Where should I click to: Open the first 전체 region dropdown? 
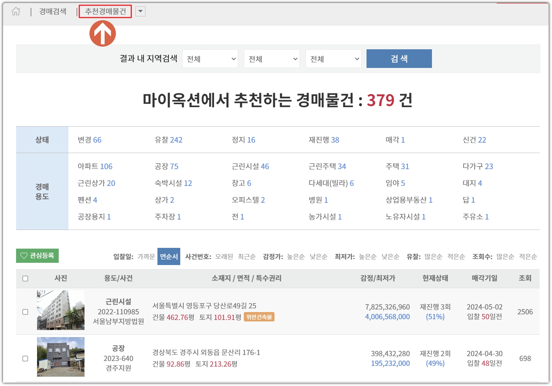210,58
